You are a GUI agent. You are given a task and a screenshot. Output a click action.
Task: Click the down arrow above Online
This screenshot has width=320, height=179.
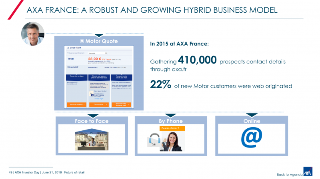(x=251, y=116)
